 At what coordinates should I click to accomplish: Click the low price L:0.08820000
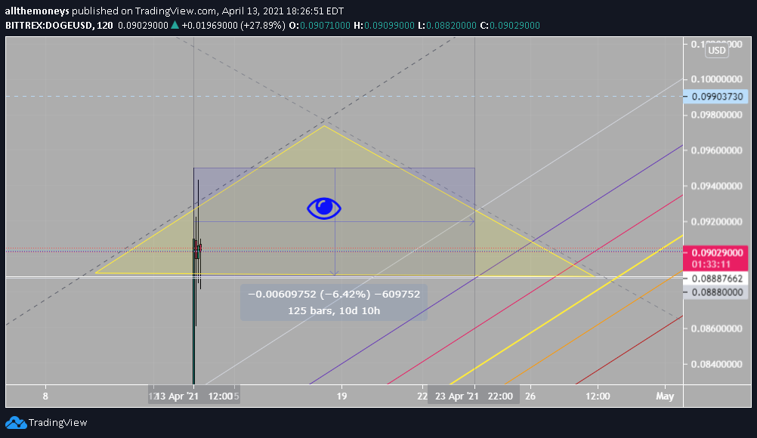447,25
